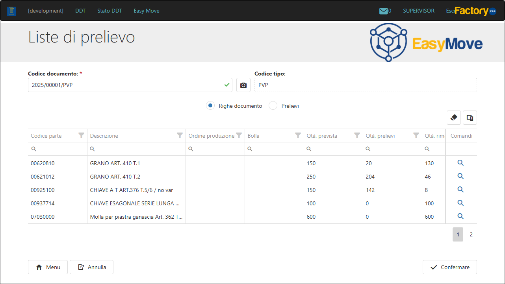Image resolution: width=505 pixels, height=284 pixels.
Task: Open filter on Bolla column
Action: coord(298,135)
